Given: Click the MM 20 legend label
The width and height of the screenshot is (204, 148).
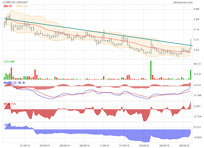Looking at the screenshot, I should click(x=8, y=6).
